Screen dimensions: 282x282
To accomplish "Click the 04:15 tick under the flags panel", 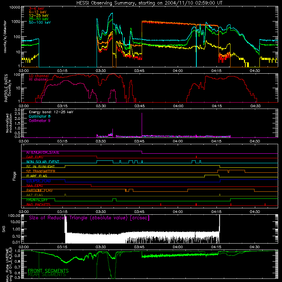I will coord(216,212).
